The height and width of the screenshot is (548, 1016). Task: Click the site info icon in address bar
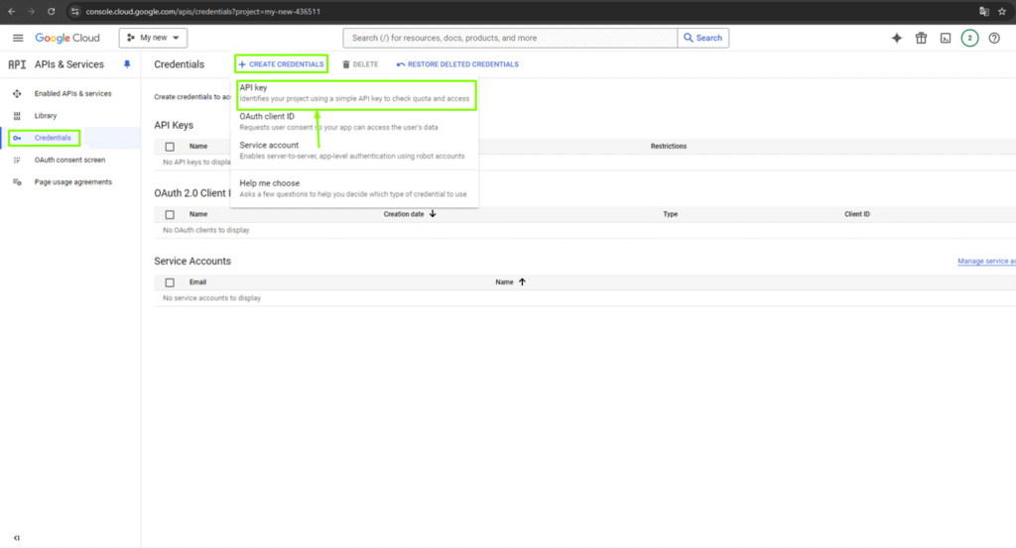74,11
